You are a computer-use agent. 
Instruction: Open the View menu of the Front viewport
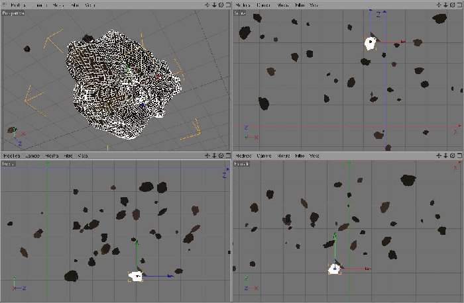click(x=314, y=155)
